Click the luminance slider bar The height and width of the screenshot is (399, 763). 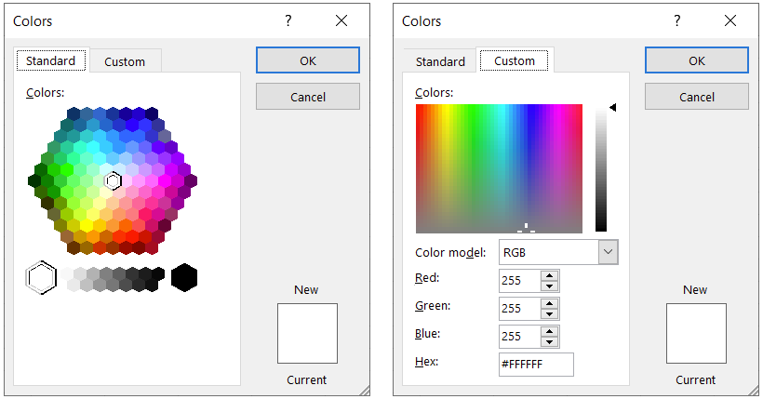pyautogui.click(x=601, y=167)
